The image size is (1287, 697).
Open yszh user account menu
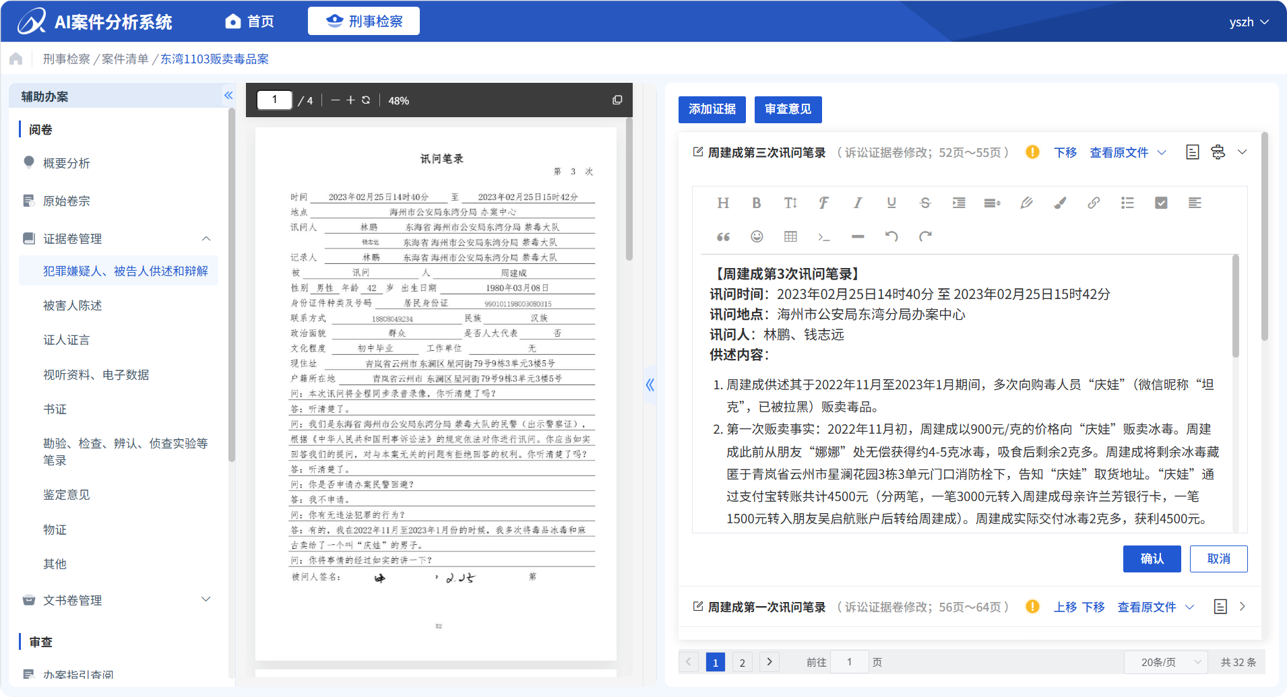tap(1249, 22)
